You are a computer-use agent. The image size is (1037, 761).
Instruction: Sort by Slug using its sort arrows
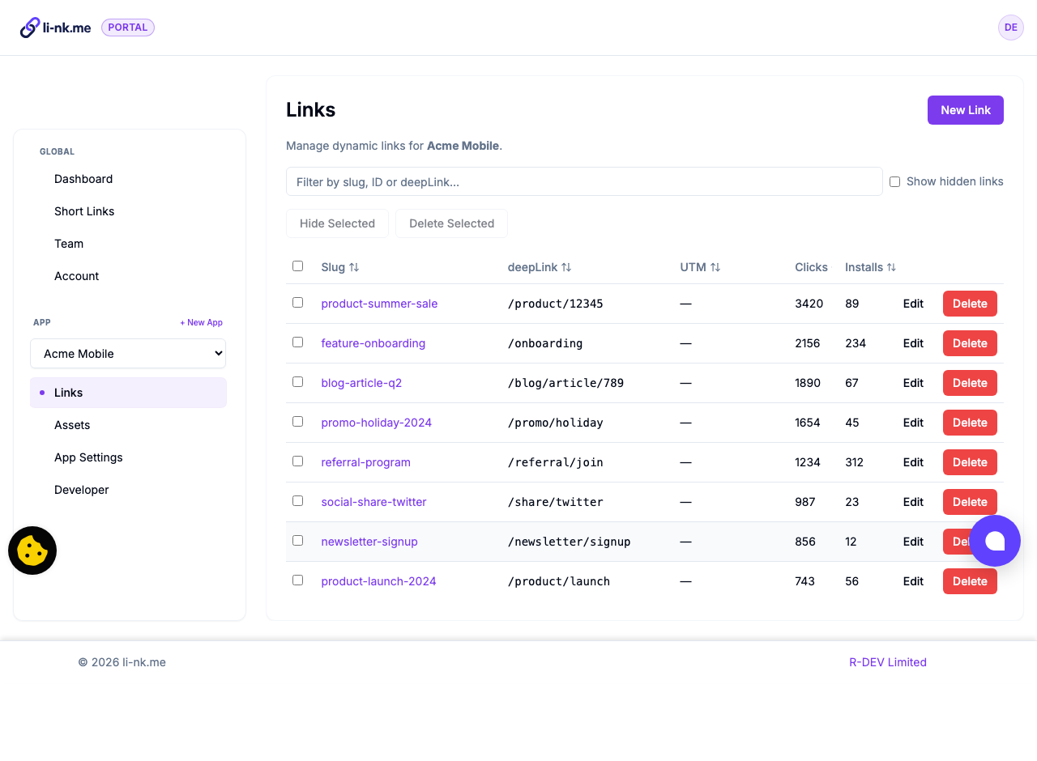pos(354,267)
